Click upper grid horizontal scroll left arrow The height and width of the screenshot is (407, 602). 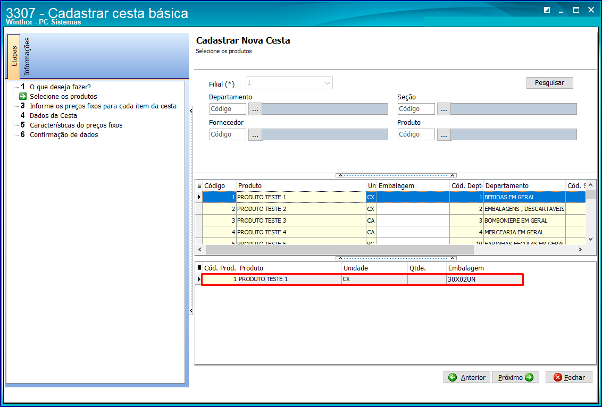[200, 249]
